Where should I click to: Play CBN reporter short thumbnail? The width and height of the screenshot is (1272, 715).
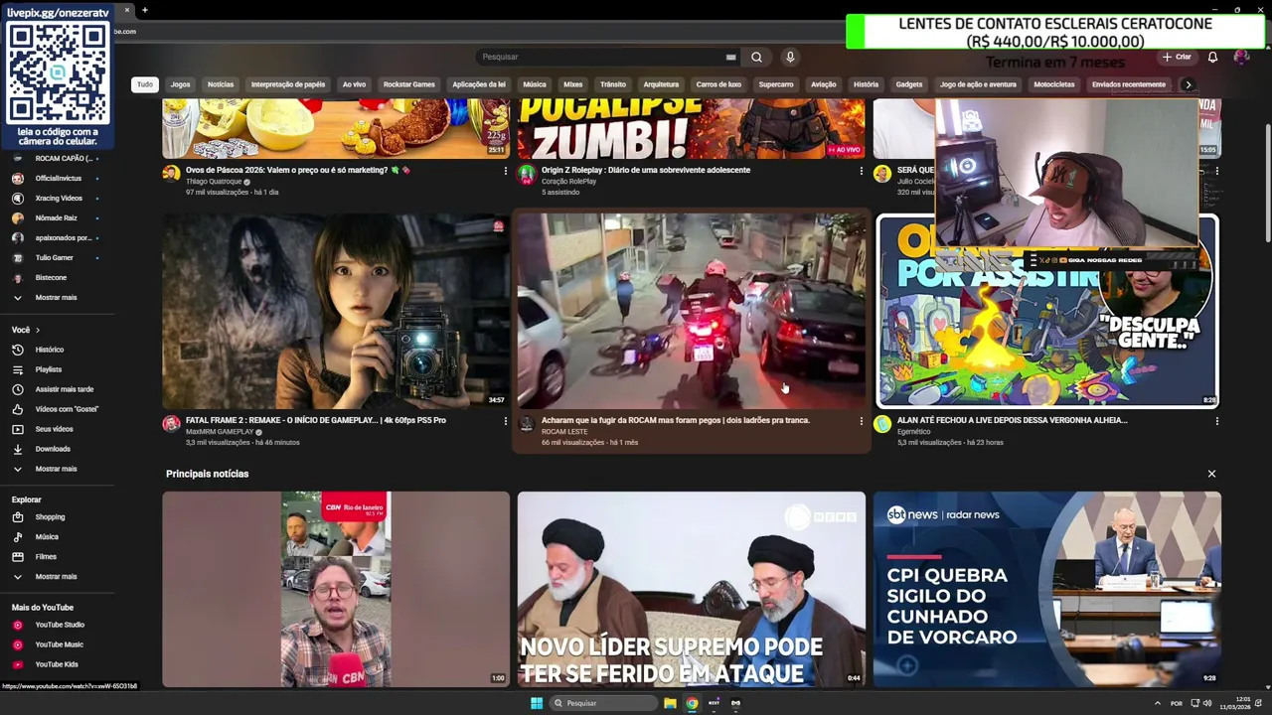[336, 589]
